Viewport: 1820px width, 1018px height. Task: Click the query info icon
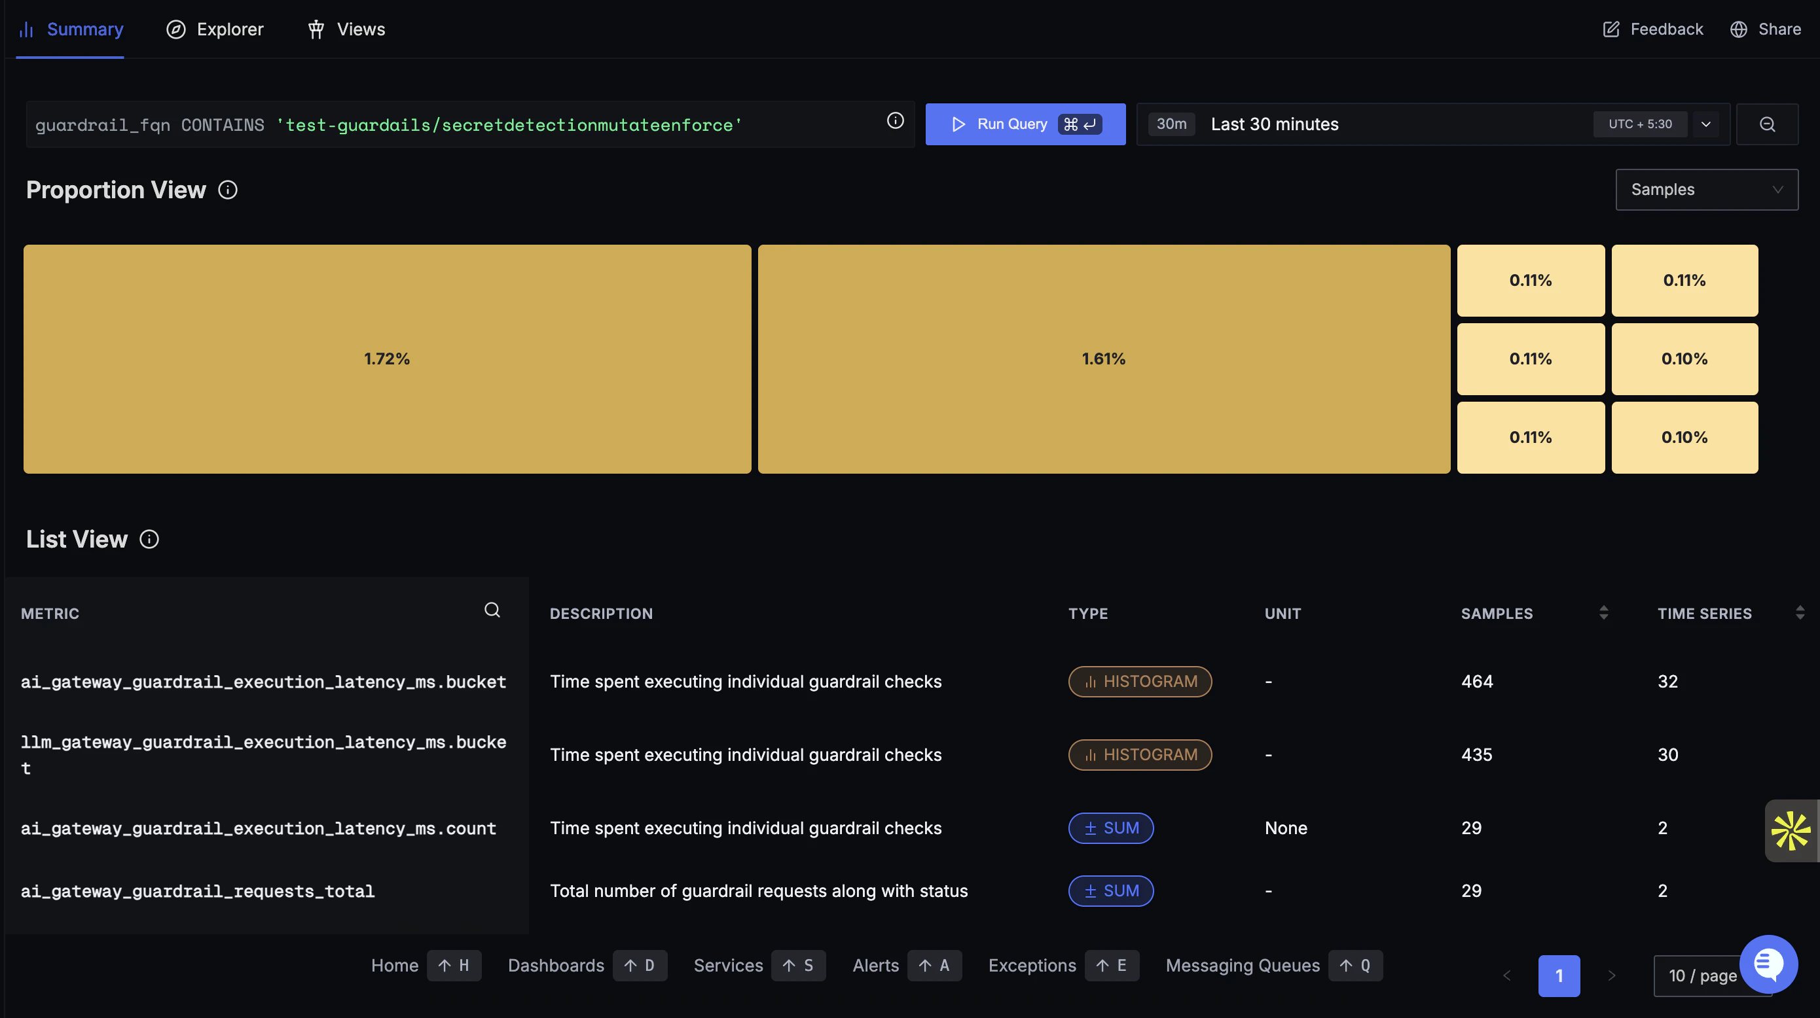pyautogui.click(x=895, y=121)
